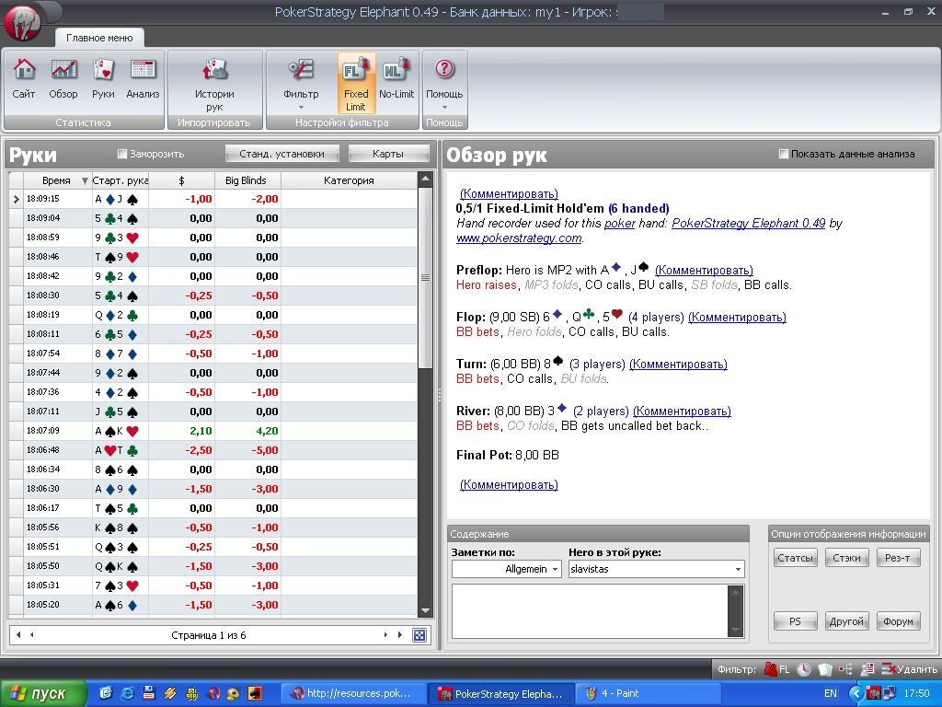
Task: Click the PS display option button
Action: point(795,621)
